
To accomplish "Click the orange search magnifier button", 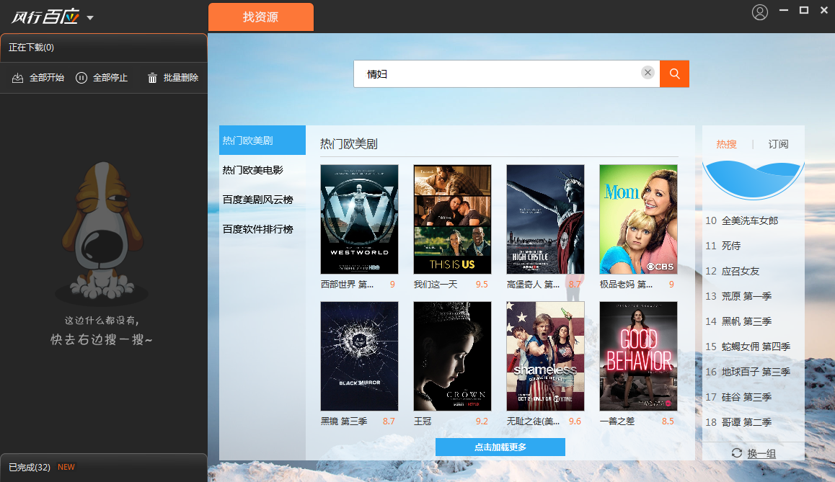I will point(674,74).
